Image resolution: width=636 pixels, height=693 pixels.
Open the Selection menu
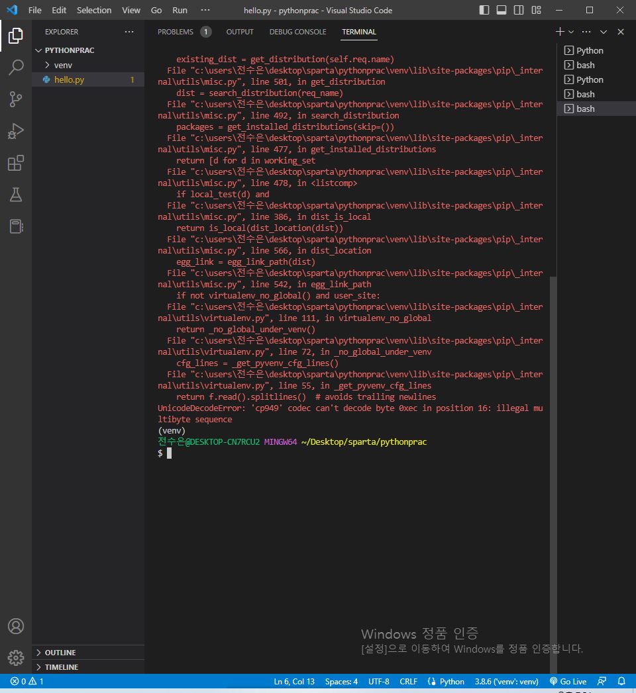click(x=94, y=10)
